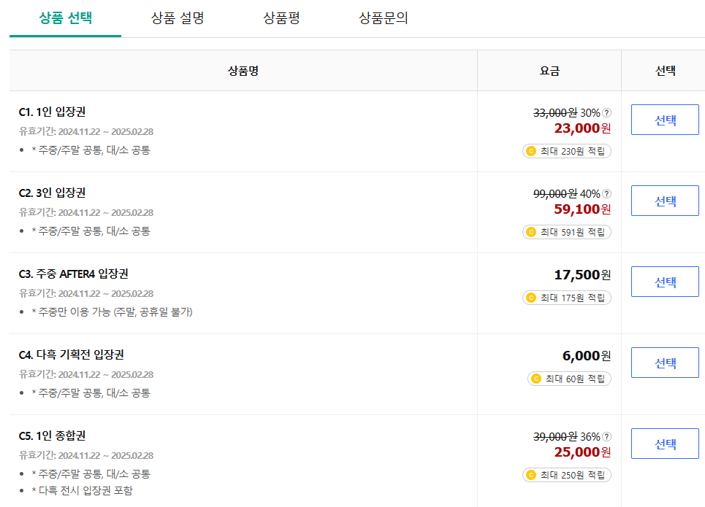
Task: Click the coin icon next to 최대 591원 적립
Action: (531, 232)
